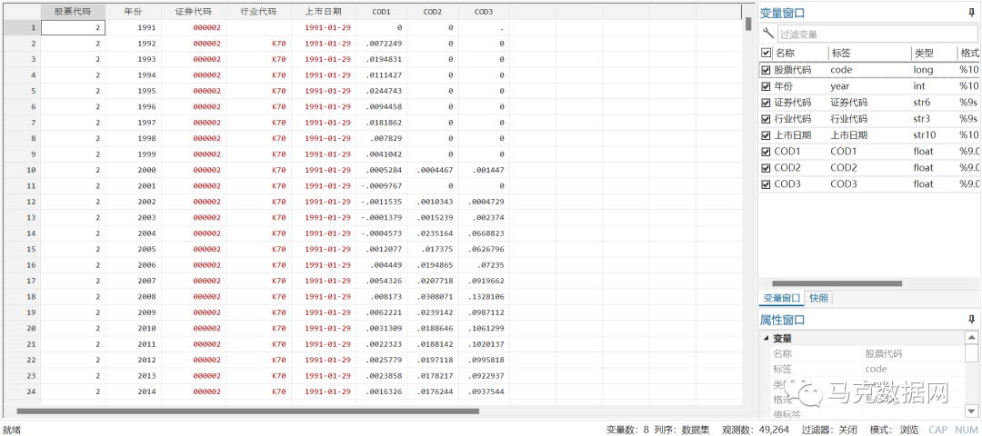This screenshot has height=436, width=982.
Task: Select the 年份 column header in data grid
Action: (133, 12)
